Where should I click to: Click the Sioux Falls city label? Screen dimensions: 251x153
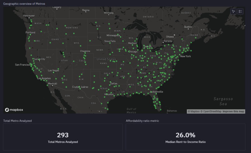click(x=110, y=41)
